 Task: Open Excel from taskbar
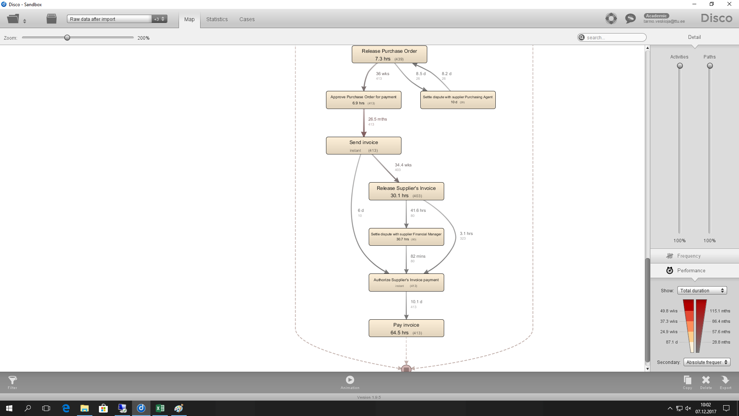tap(160, 408)
